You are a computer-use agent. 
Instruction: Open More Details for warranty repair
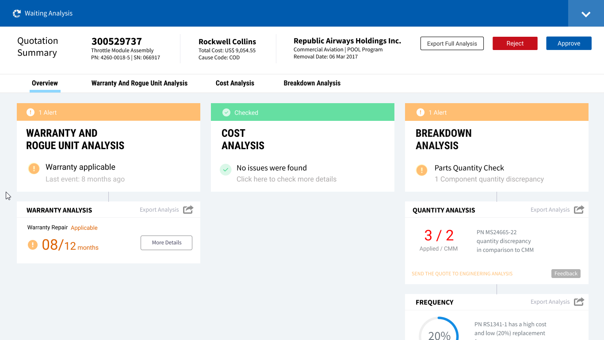167,243
